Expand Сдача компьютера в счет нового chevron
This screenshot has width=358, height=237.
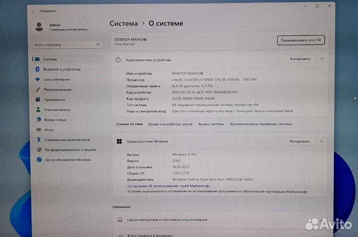pos(321,220)
